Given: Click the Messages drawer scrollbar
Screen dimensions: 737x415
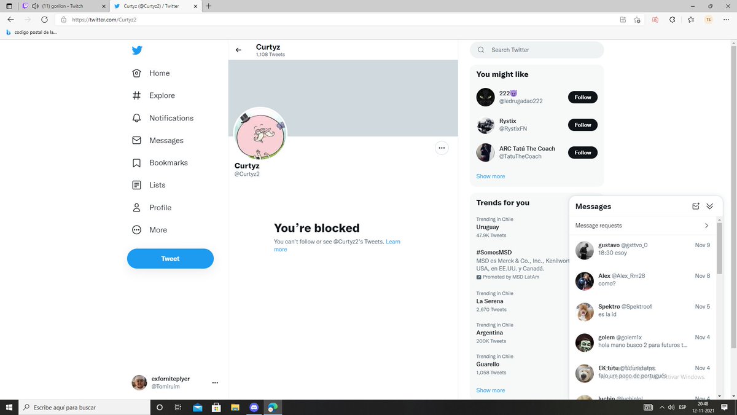Looking at the screenshot, I should 719,247.
